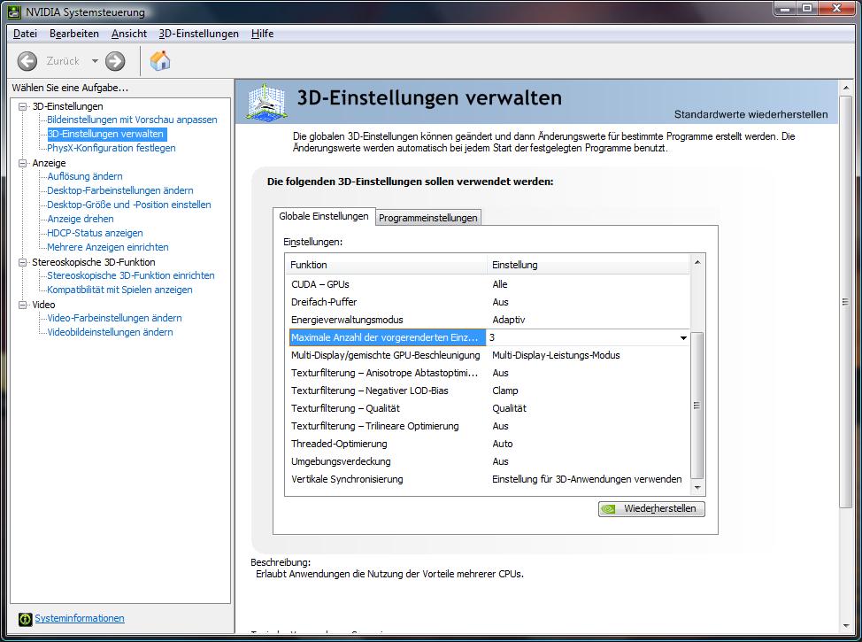Open the Datei menu

pyautogui.click(x=25, y=34)
